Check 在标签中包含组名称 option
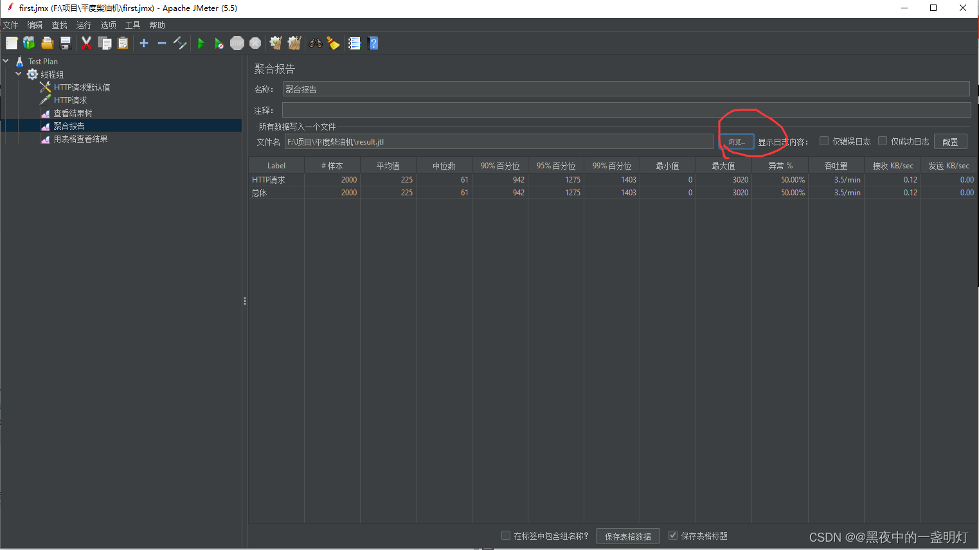The height and width of the screenshot is (550, 979). click(506, 535)
